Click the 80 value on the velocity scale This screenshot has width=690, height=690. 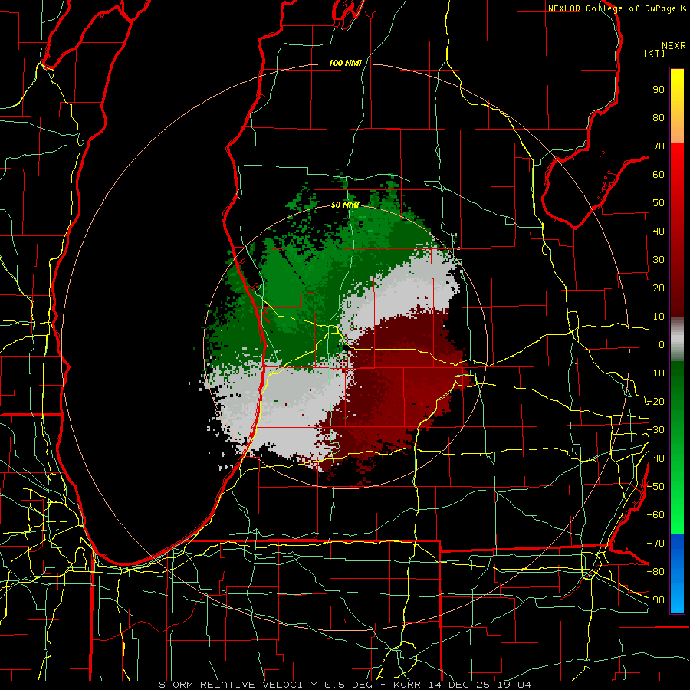(659, 117)
